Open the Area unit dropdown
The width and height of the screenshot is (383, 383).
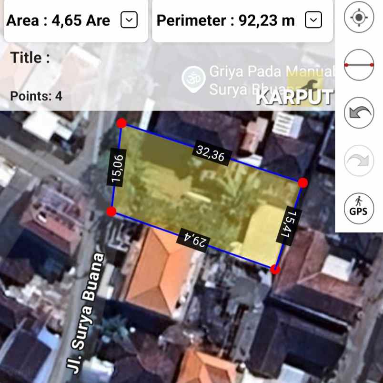(x=129, y=20)
